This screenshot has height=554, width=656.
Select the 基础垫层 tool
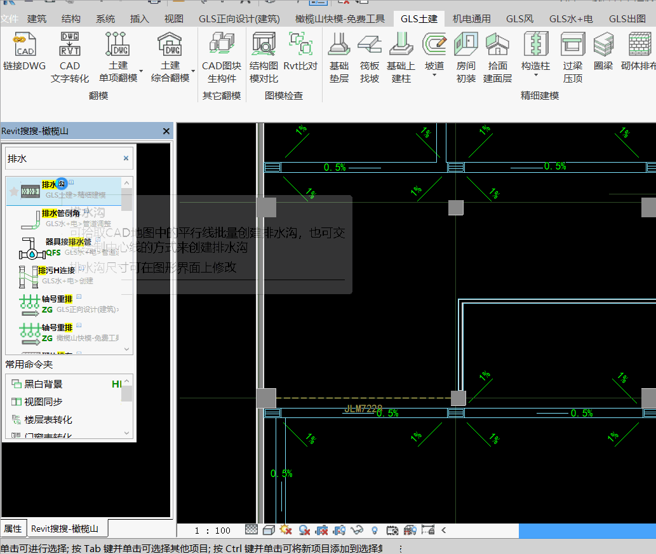point(339,58)
